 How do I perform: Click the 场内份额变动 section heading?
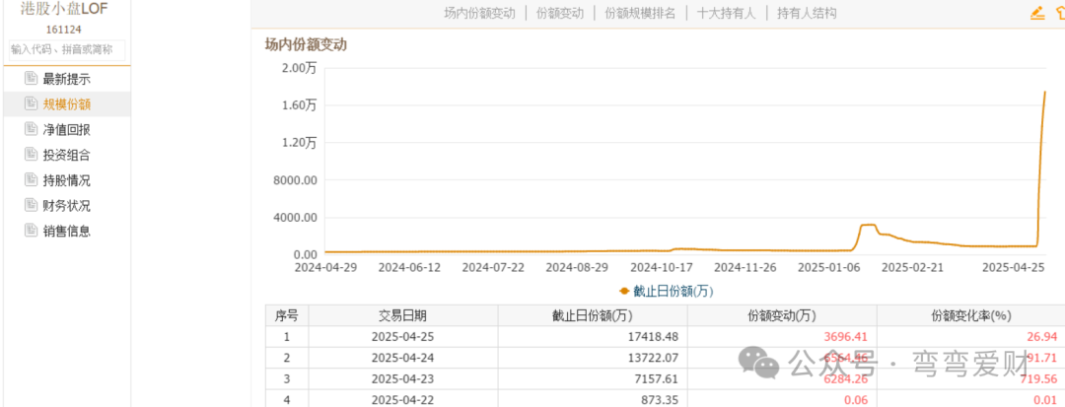point(306,44)
